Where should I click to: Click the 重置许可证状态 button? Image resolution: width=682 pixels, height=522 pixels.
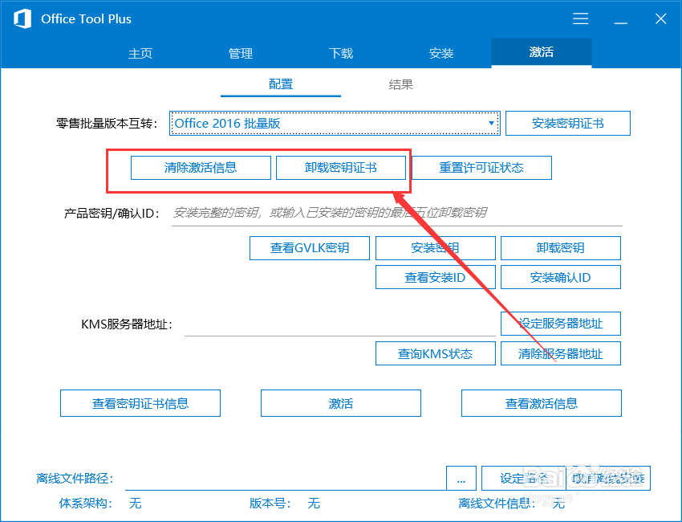tap(481, 168)
